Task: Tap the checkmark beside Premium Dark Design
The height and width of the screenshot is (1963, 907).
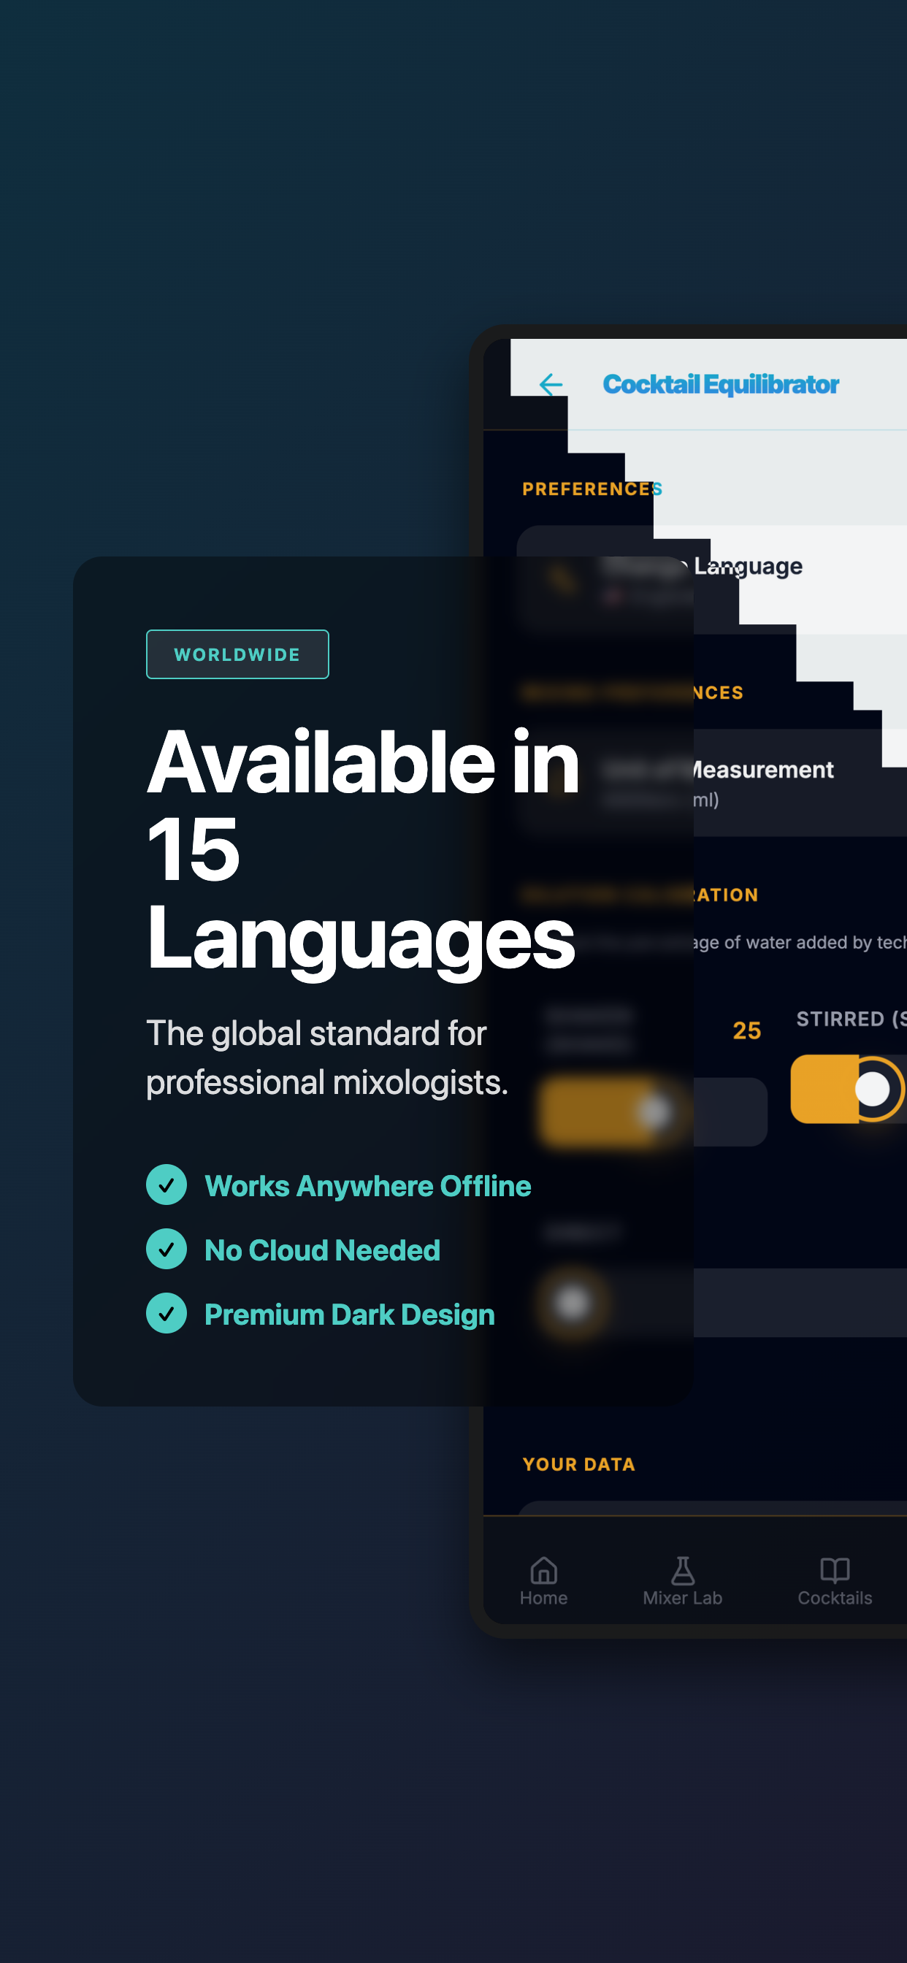Action: tap(167, 1313)
